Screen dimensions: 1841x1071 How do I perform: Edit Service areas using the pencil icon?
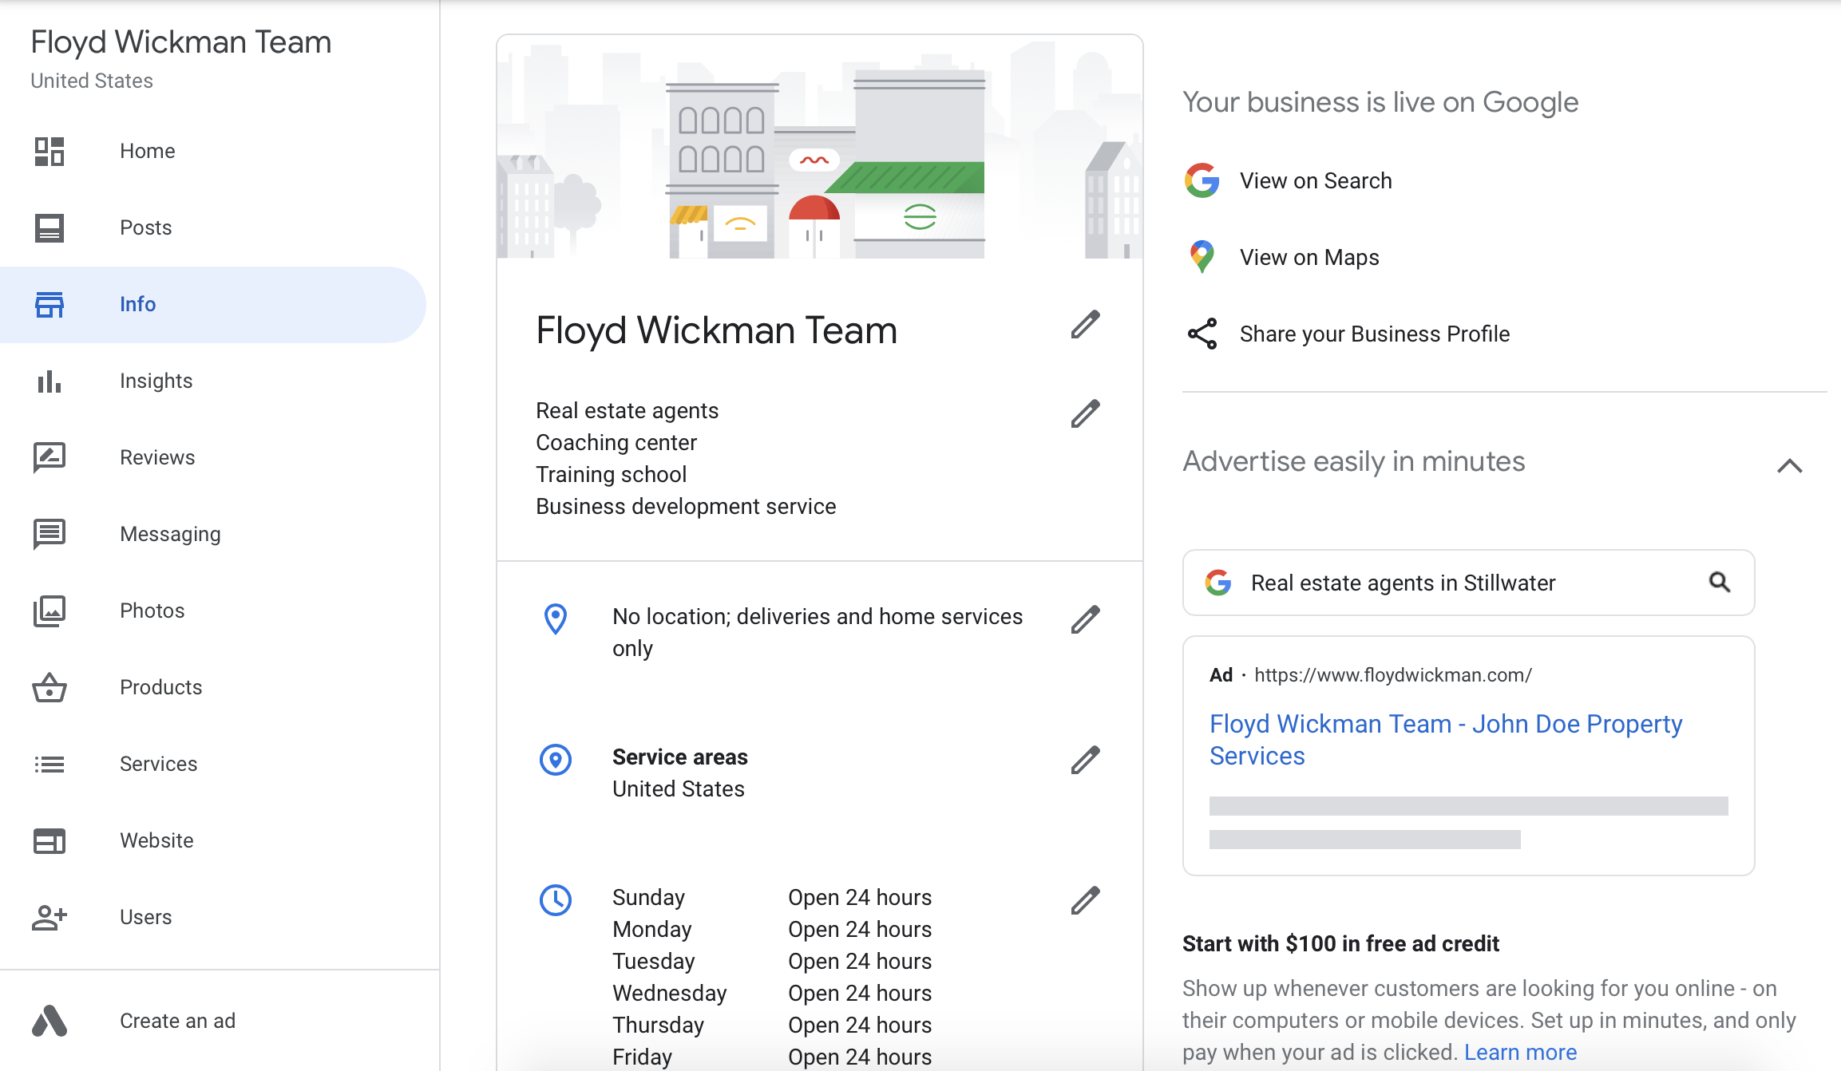point(1085,760)
